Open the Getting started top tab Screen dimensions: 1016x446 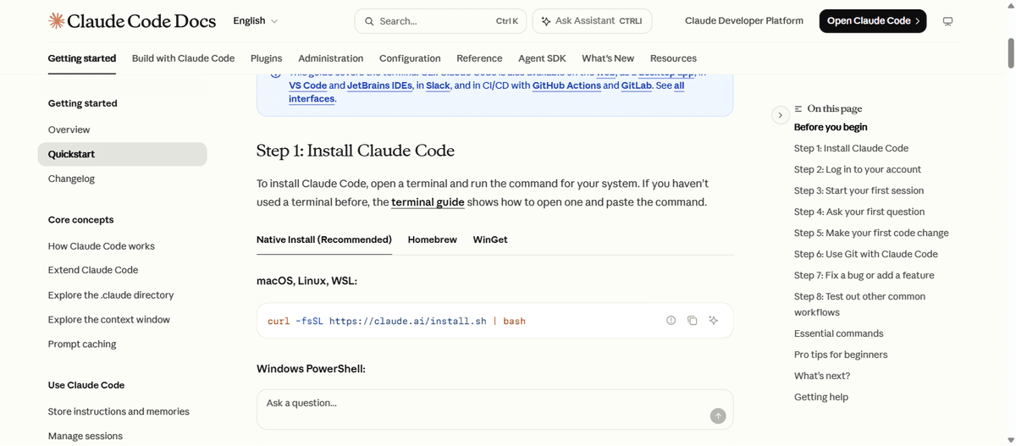(x=82, y=58)
